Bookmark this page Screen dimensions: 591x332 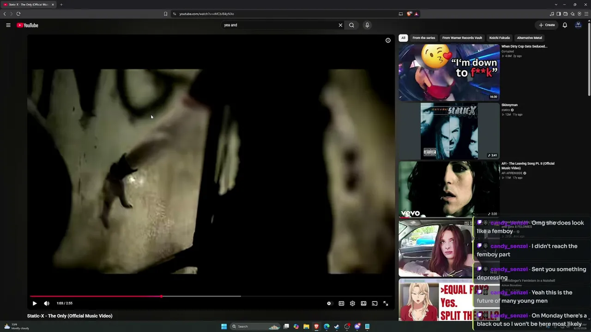[x=165, y=14]
